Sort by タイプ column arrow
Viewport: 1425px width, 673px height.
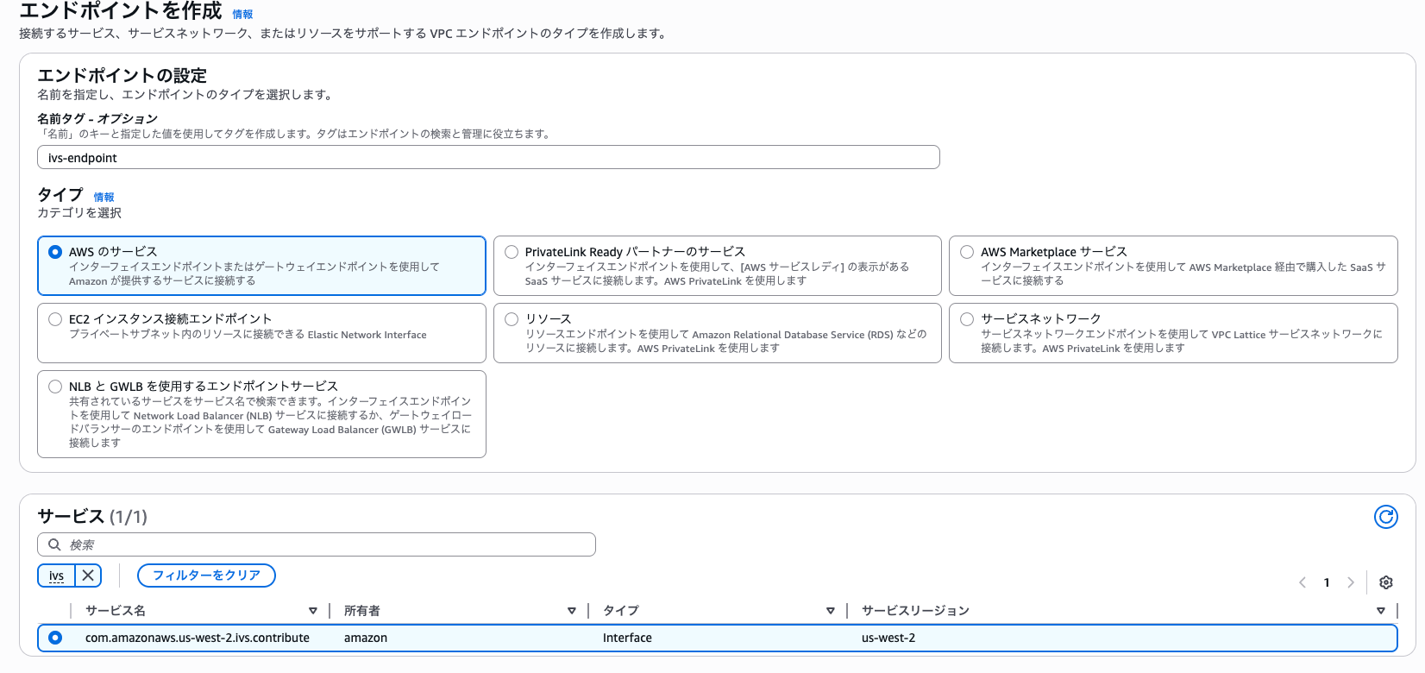[830, 611]
